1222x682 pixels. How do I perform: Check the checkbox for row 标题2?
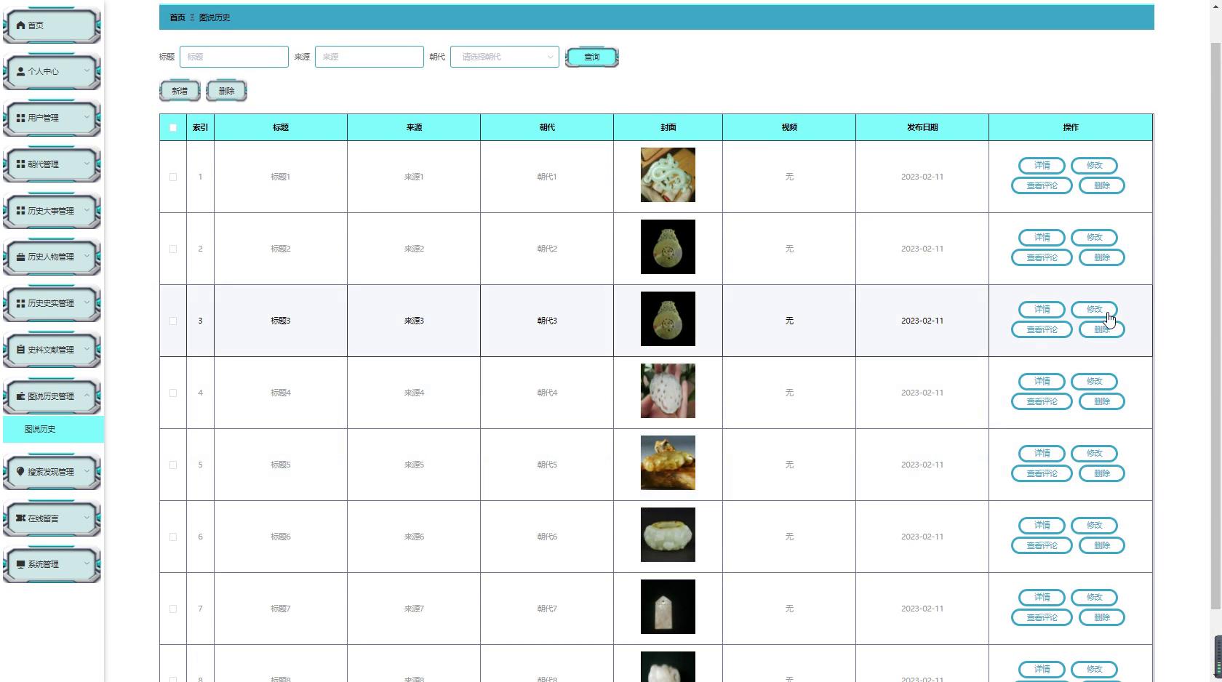click(173, 249)
